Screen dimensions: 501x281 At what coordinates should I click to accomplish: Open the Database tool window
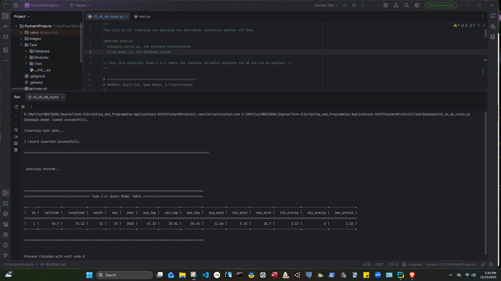pos(493,37)
